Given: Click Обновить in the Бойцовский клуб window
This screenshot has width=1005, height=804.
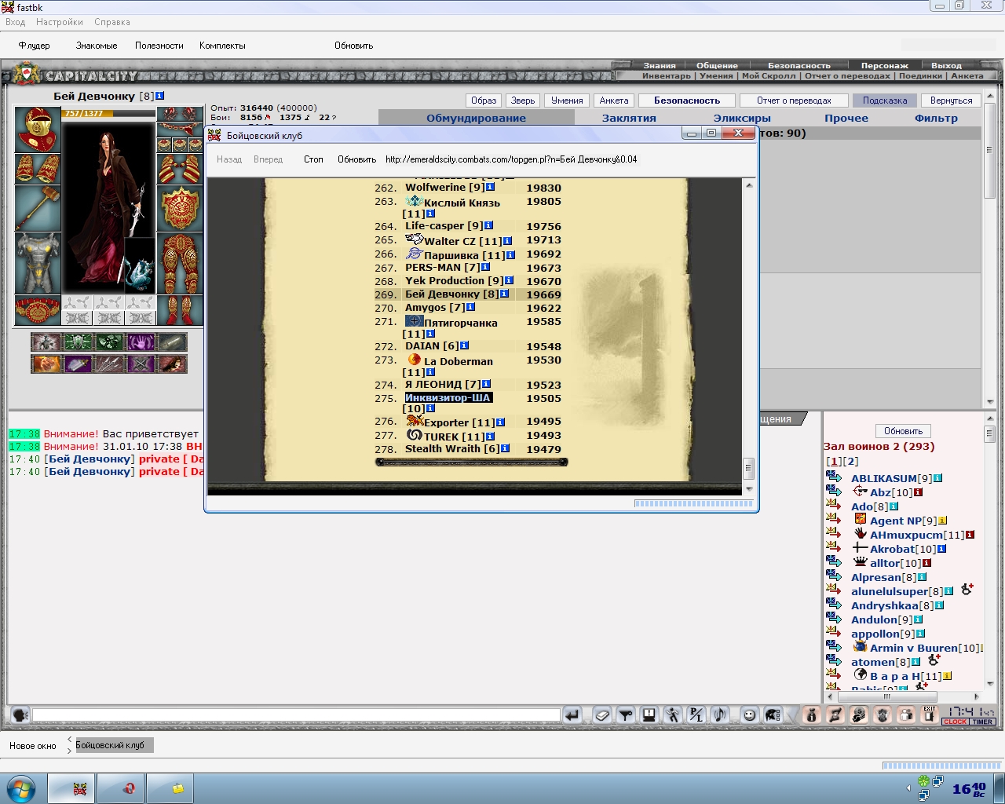Looking at the screenshot, I should [356, 159].
